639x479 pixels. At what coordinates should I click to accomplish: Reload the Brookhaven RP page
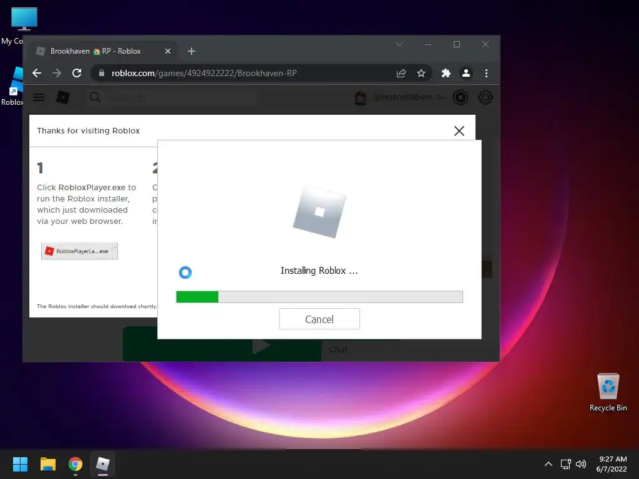[77, 73]
